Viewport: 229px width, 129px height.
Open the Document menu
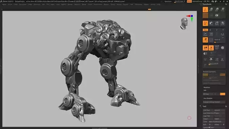click(23, 4)
